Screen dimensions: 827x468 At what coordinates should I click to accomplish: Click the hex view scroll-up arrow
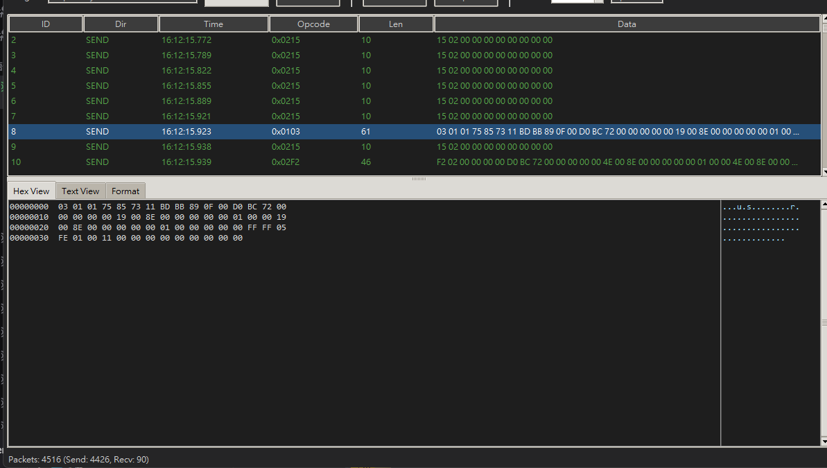824,205
